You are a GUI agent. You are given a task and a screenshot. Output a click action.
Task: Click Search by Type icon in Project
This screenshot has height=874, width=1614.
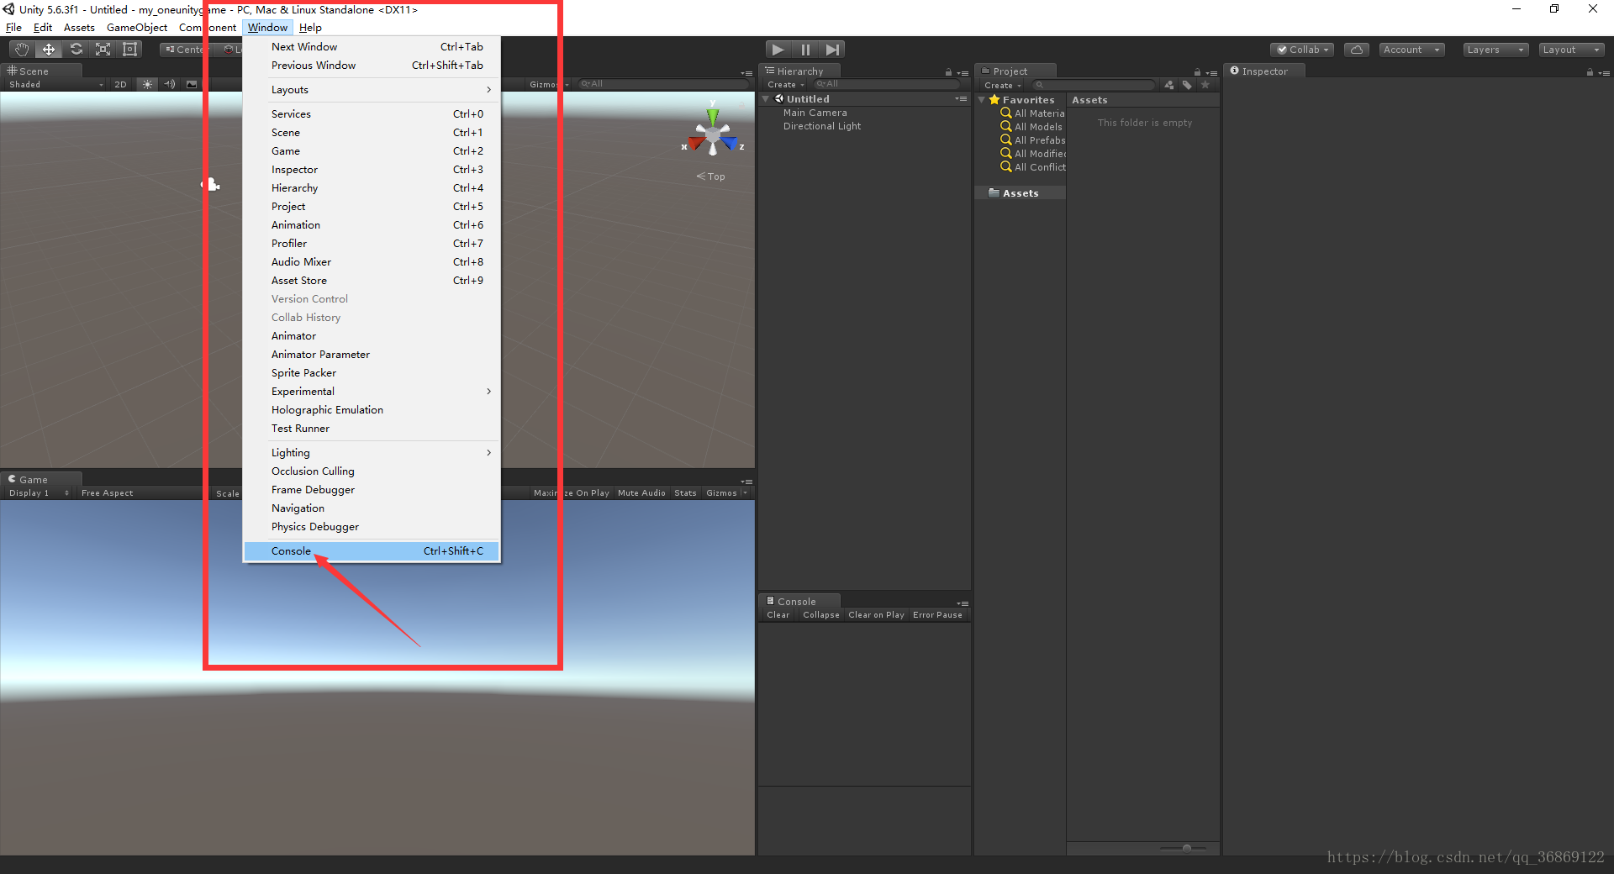tap(1169, 85)
